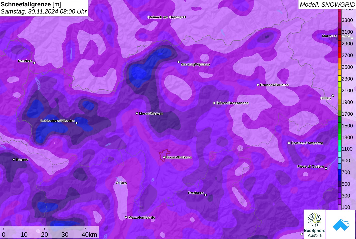
Task: Click the Matrei in Osttirol marker dot
Action: (x=352, y=38)
